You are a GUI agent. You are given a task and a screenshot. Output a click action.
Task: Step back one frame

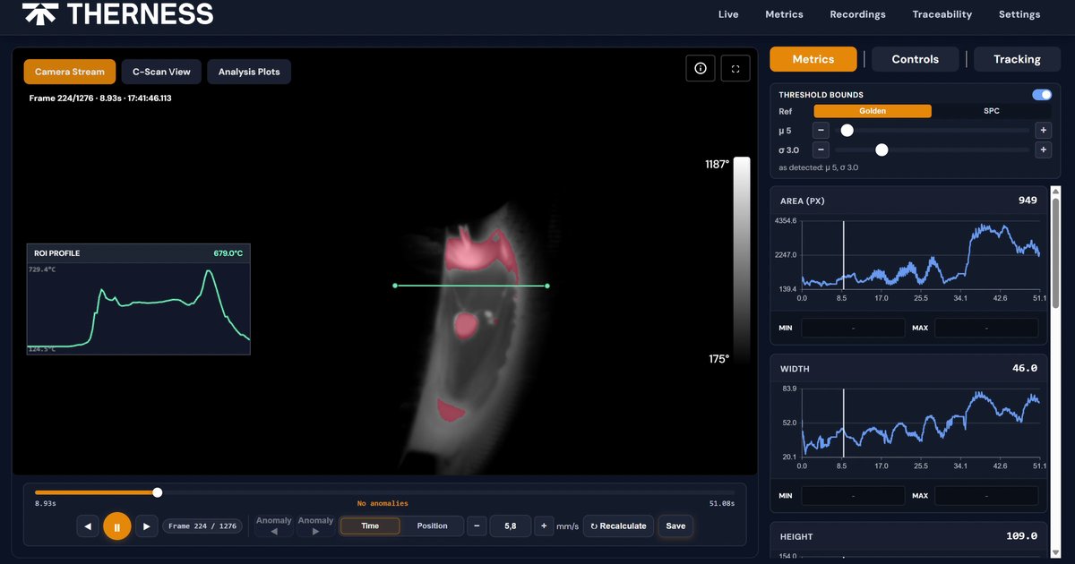[87, 526]
